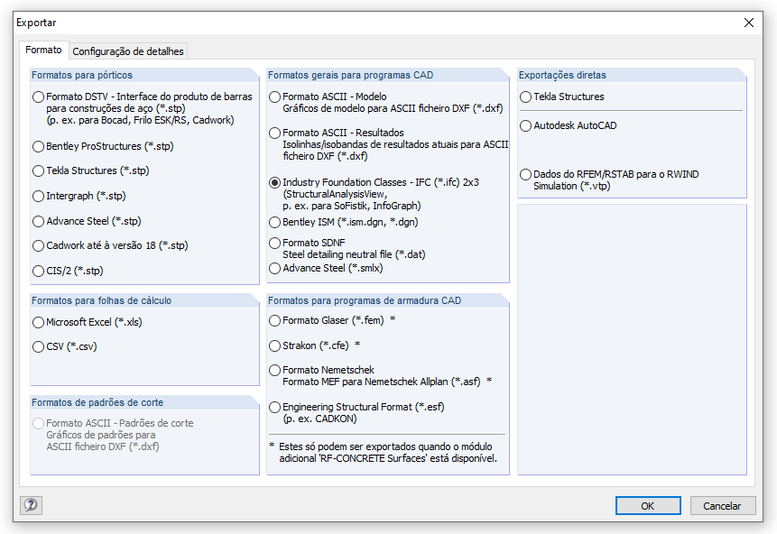This screenshot has height=534, width=777.
Task: Select Bentley ProStructures (*.stp) export
Action: tap(39, 146)
